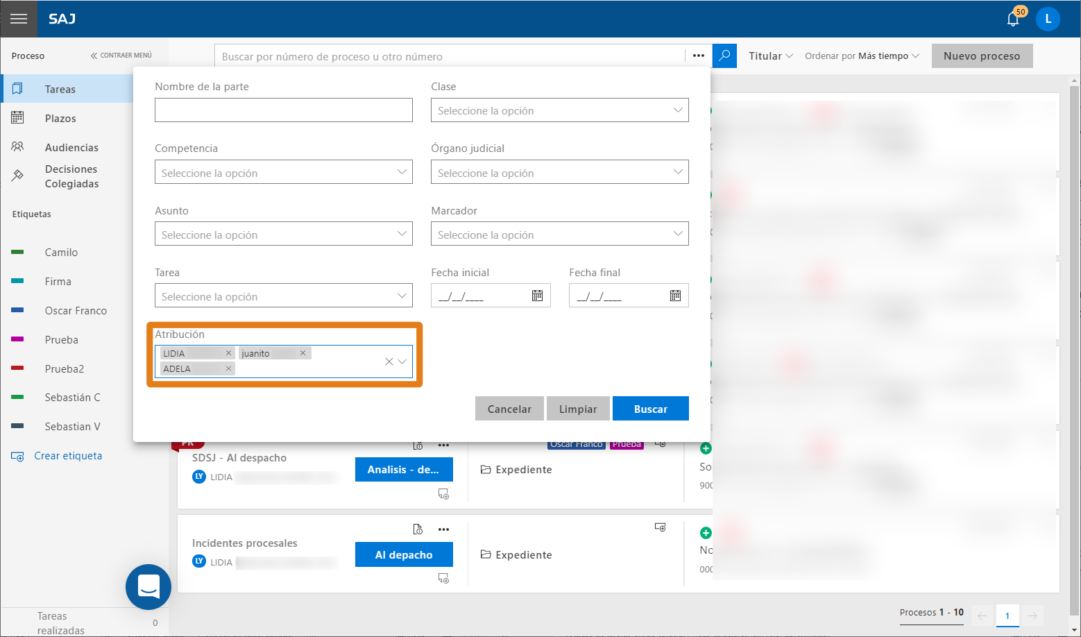This screenshot has width=1081, height=637.
Task: Open the Titular filter dropdown
Action: [x=770, y=56]
